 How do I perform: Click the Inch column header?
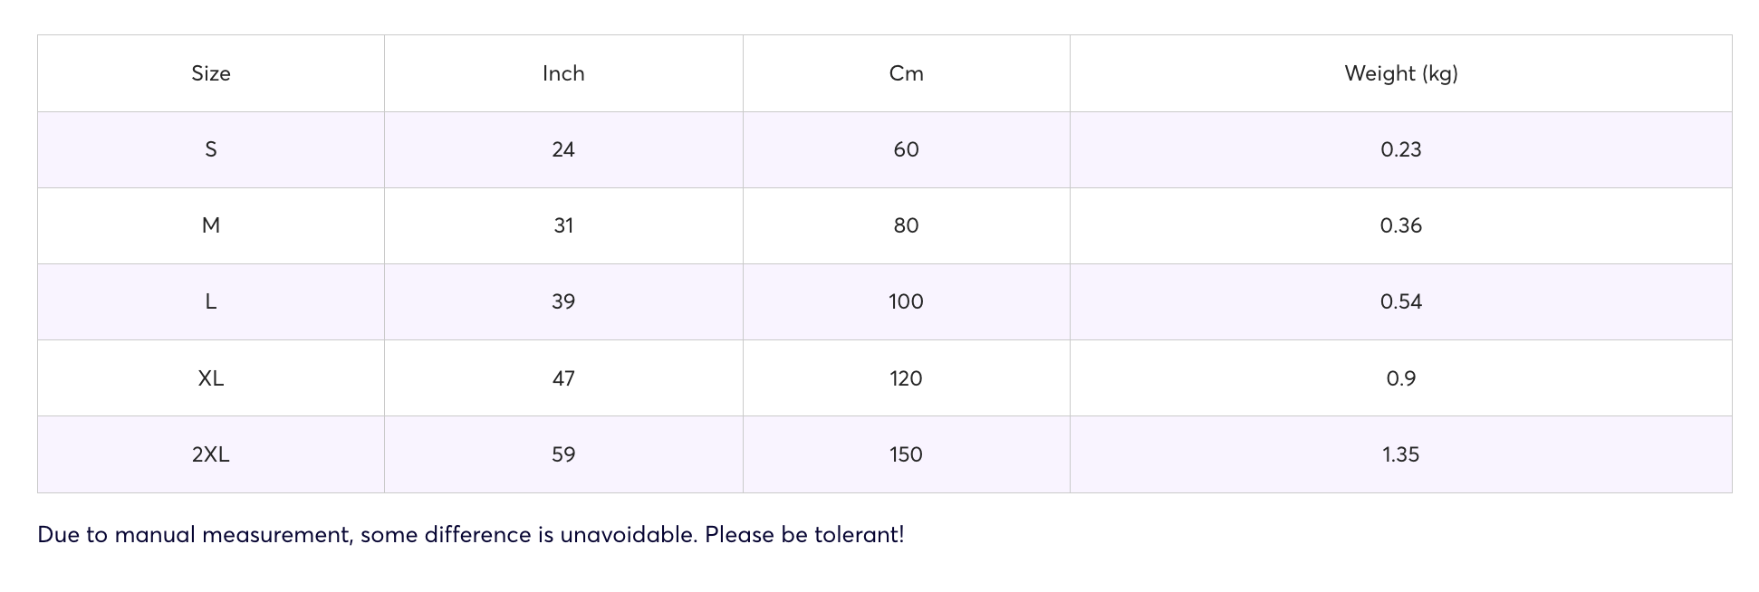563,73
